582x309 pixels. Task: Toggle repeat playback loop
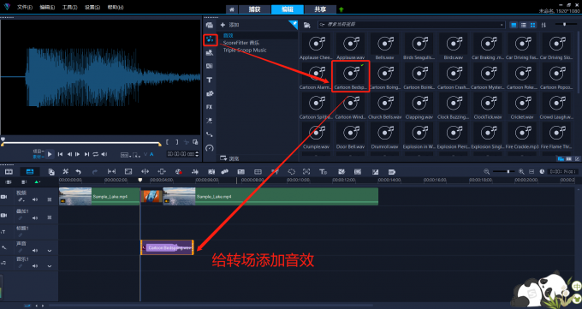(x=95, y=154)
